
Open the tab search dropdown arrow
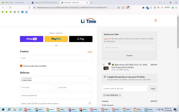(160, 3)
